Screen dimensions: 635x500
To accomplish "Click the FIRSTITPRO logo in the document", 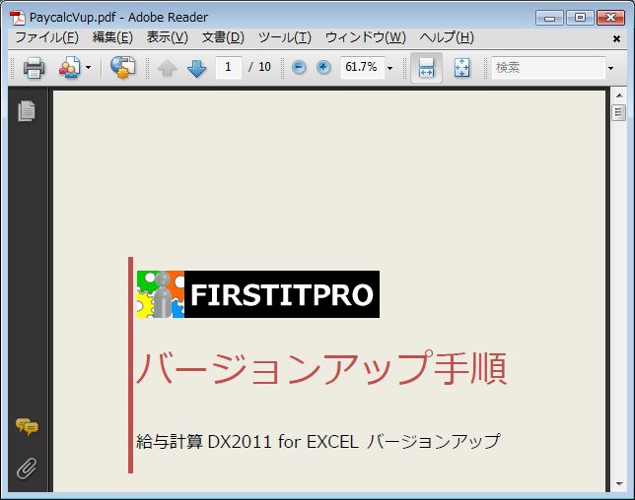I will tap(258, 294).
